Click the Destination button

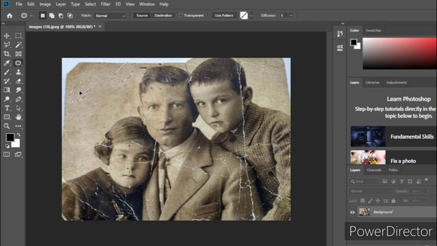point(163,15)
